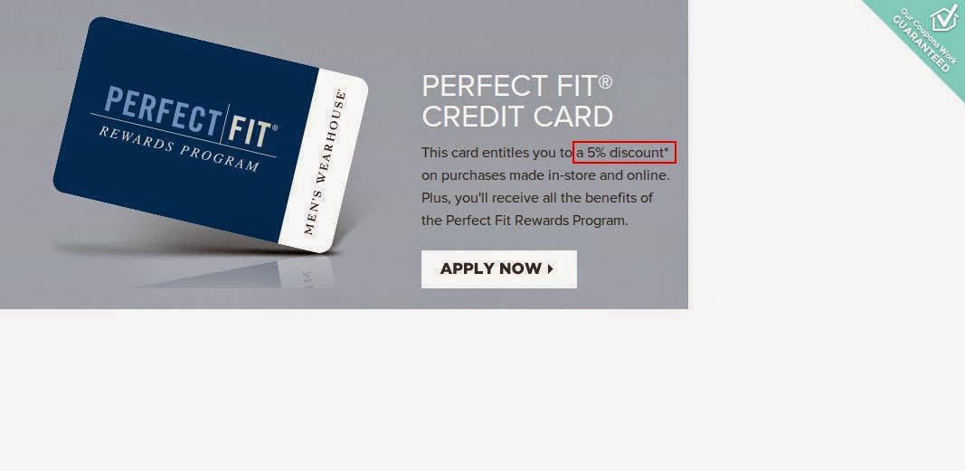Click 'the Perfect Fit Rewards Program.' line

pyautogui.click(x=525, y=220)
